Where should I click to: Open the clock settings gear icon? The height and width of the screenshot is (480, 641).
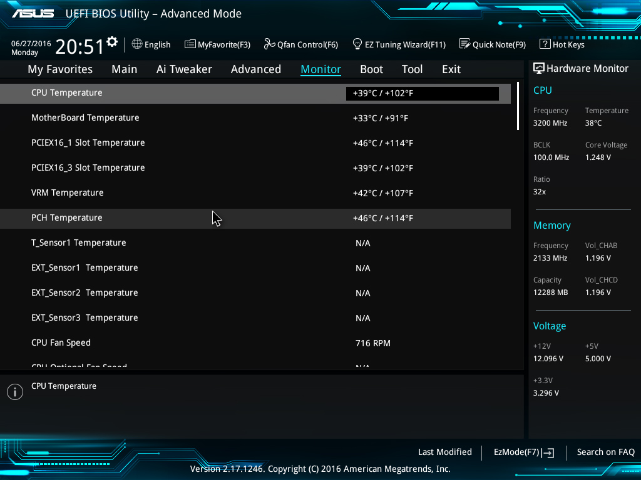point(112,42)
